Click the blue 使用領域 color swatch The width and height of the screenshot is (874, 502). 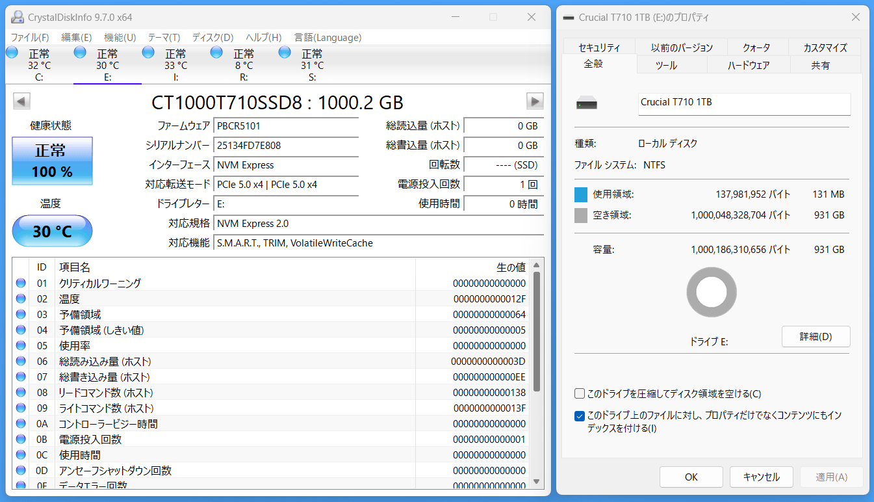coord(581,194)
